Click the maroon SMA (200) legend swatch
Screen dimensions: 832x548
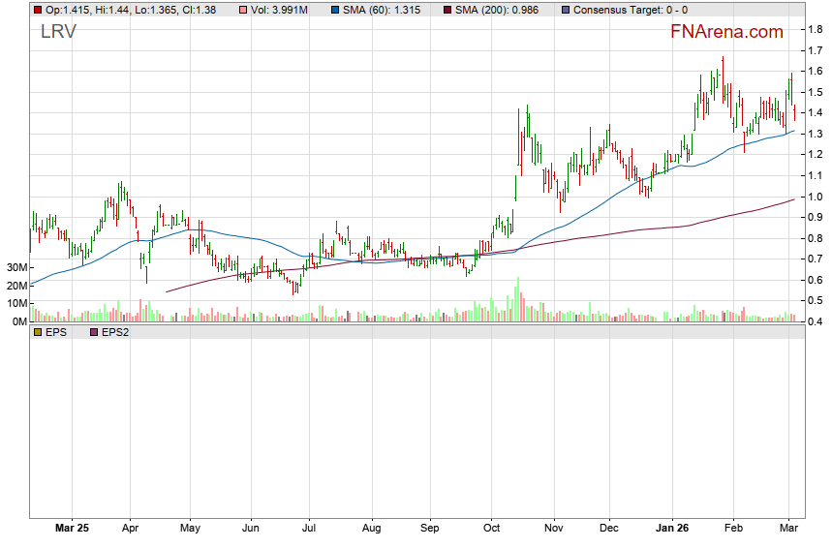point(448,10)
